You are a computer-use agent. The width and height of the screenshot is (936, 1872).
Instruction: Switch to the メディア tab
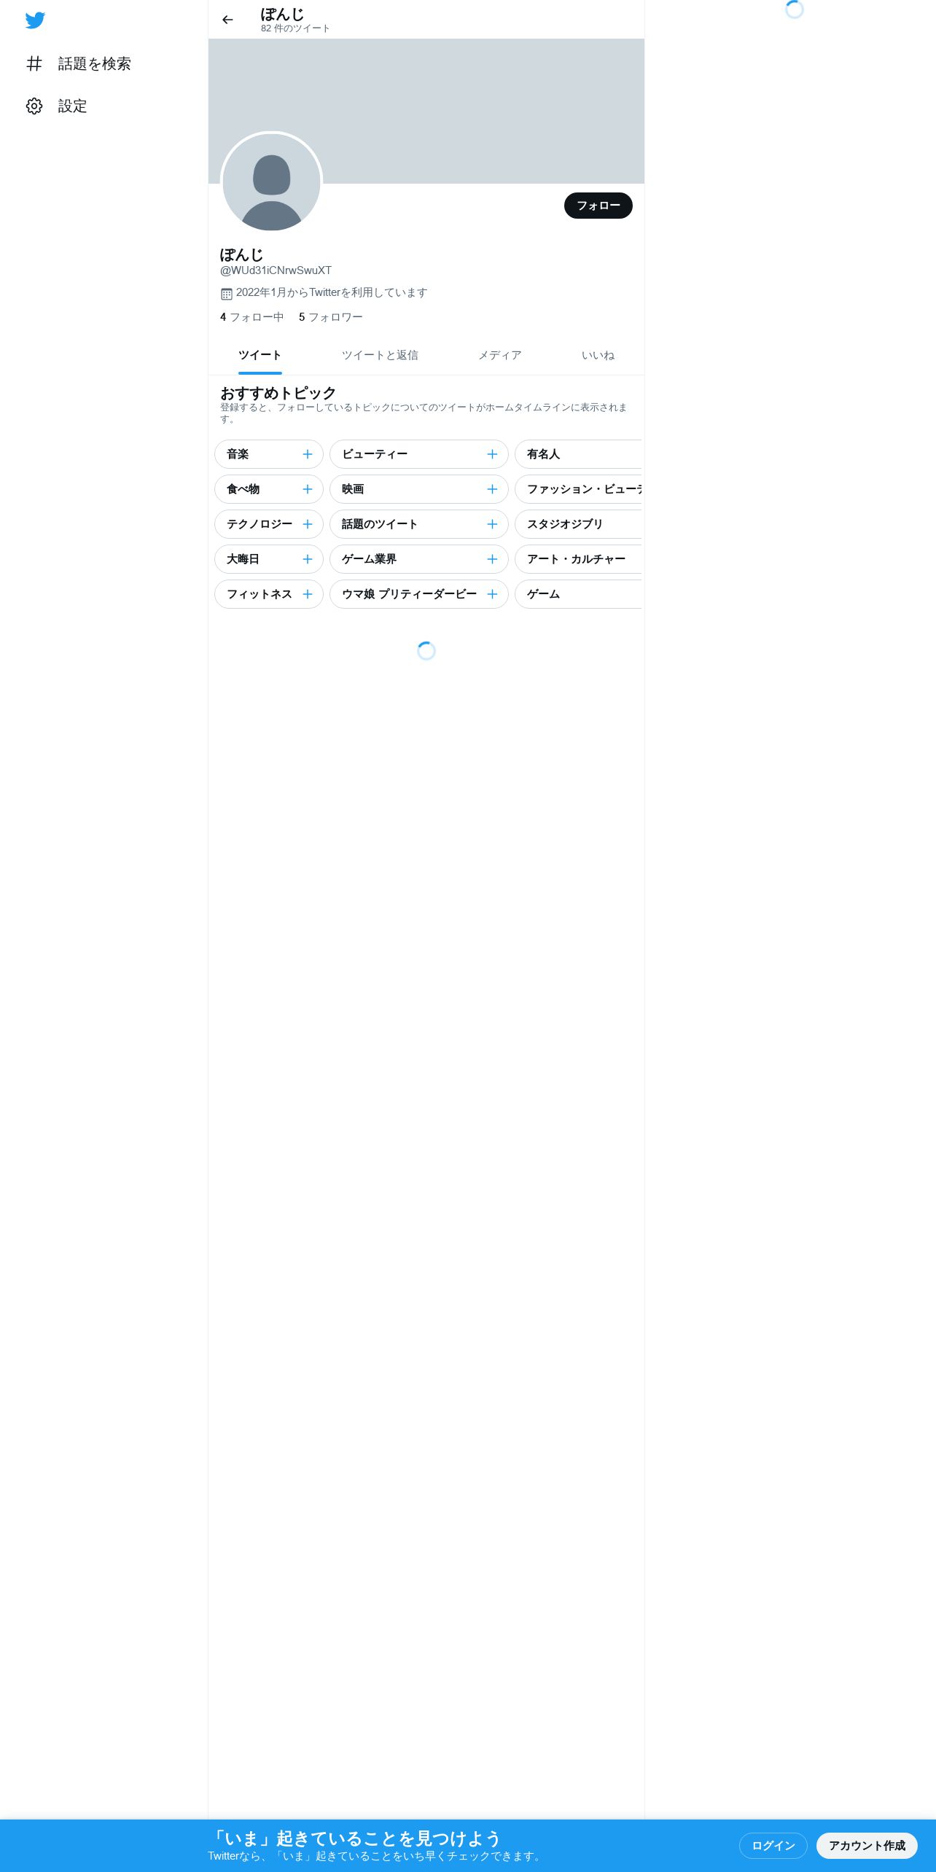pos(500,356)
